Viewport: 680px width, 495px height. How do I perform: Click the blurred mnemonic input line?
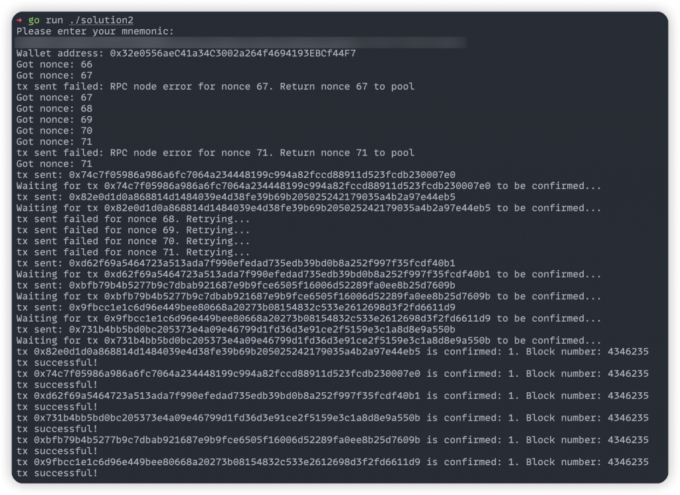click(x=240, y=42)
